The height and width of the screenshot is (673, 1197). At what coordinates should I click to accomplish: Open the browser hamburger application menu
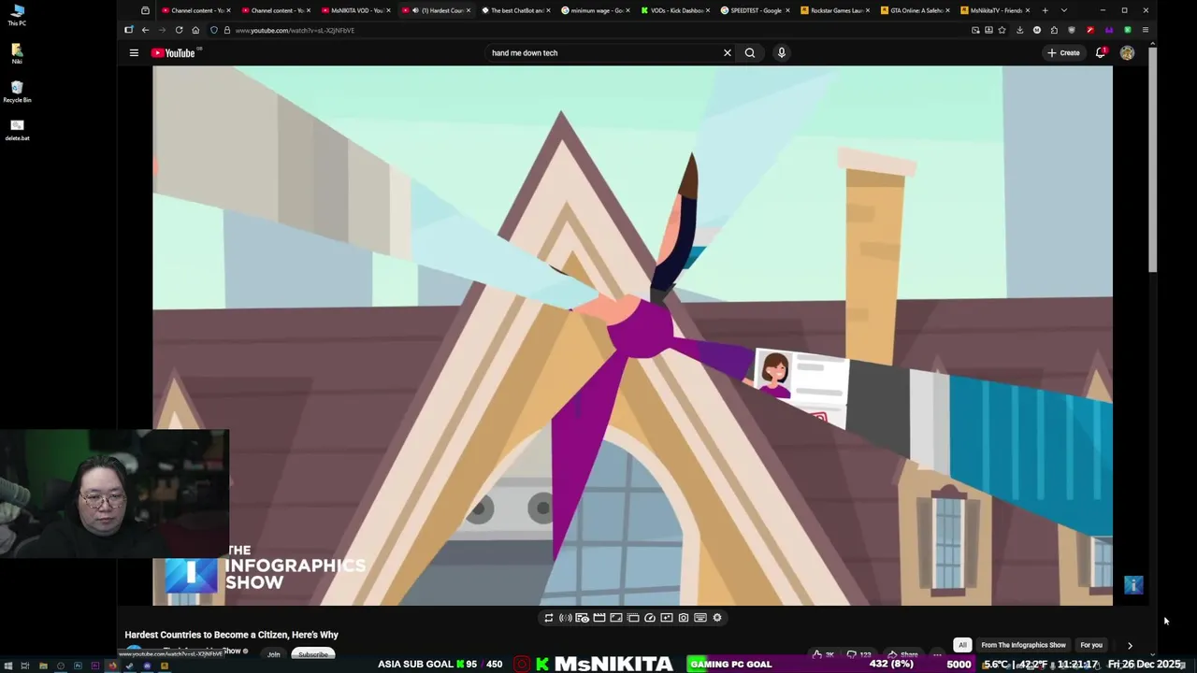pyautogui.click(x=1146, y=30)
